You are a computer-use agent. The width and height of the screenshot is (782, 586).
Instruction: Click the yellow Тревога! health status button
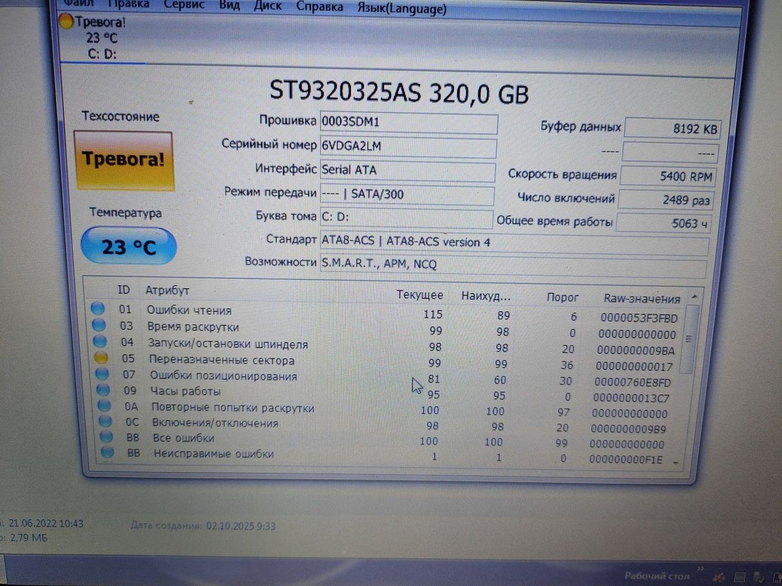[123, 160]
